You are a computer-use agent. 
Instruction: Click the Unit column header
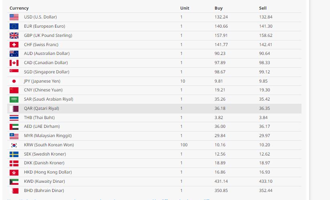(x=185, y=8)
